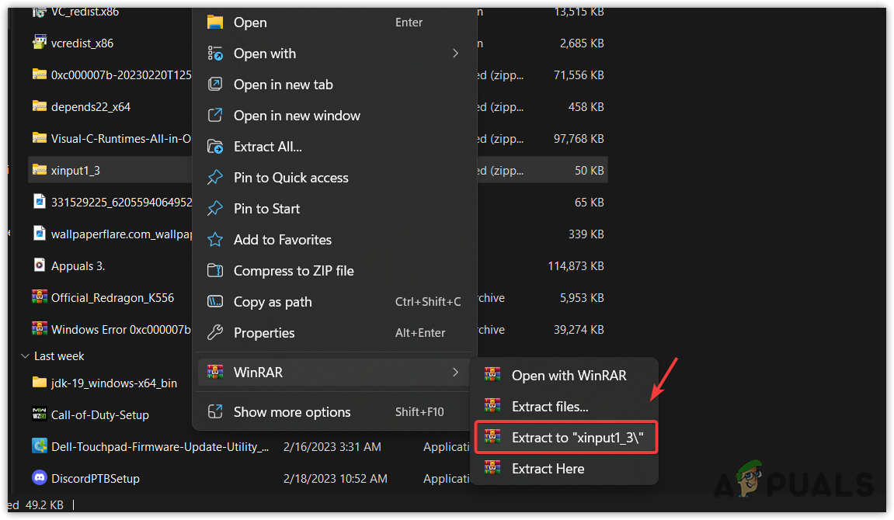Click the Properties wrench icon
The width and height of the screenshot is (894, 520).
pos(214,332)
